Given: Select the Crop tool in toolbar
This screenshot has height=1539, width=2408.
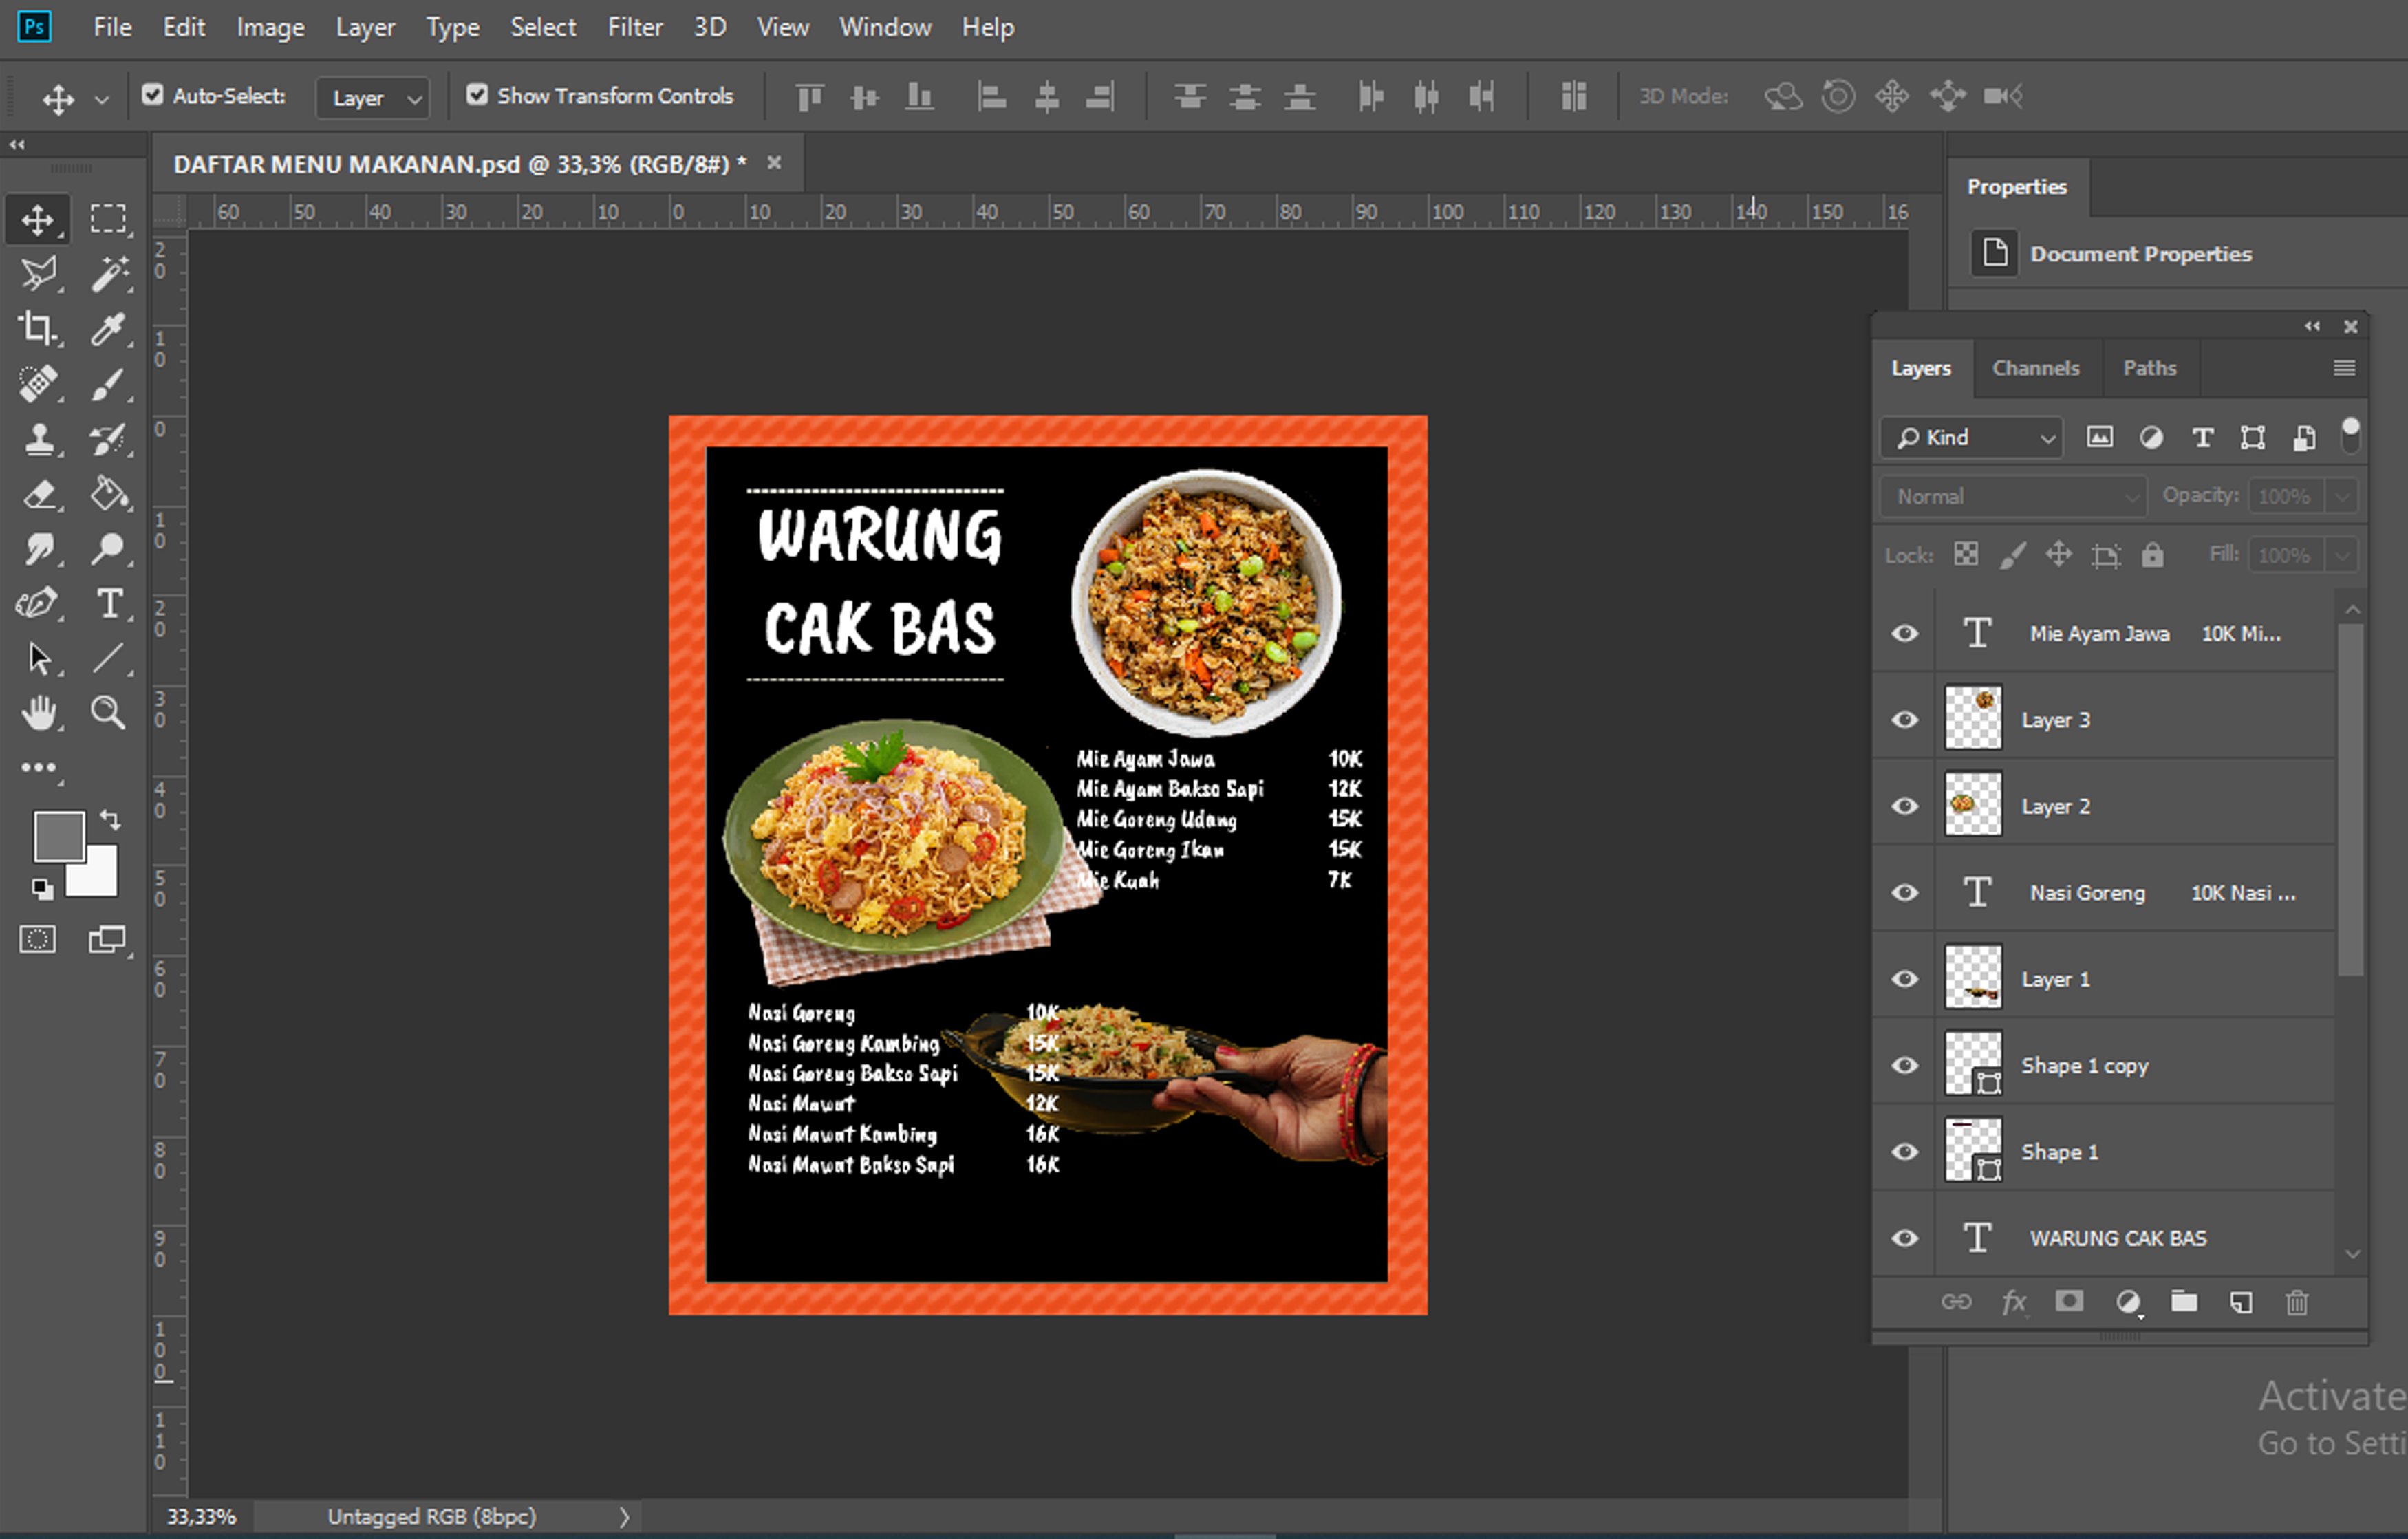Looking at the screenshot, I should pos(39,328).
